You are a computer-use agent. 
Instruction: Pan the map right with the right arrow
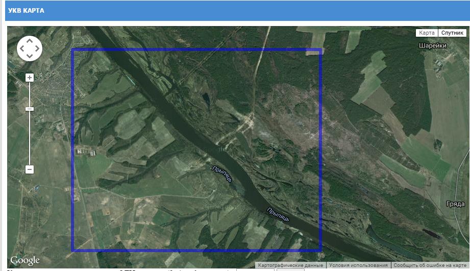coord(37,48)
